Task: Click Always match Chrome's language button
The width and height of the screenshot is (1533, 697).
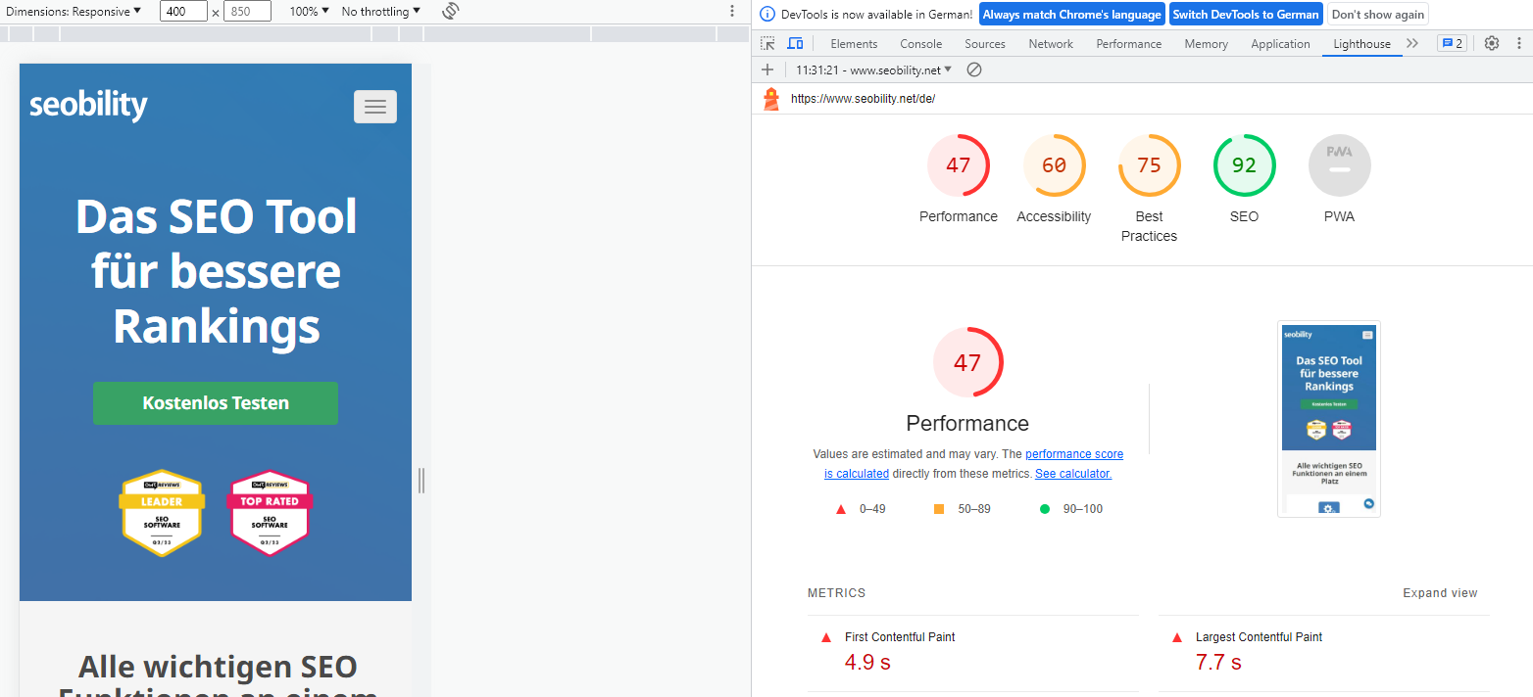Action: coord(1071,15)
